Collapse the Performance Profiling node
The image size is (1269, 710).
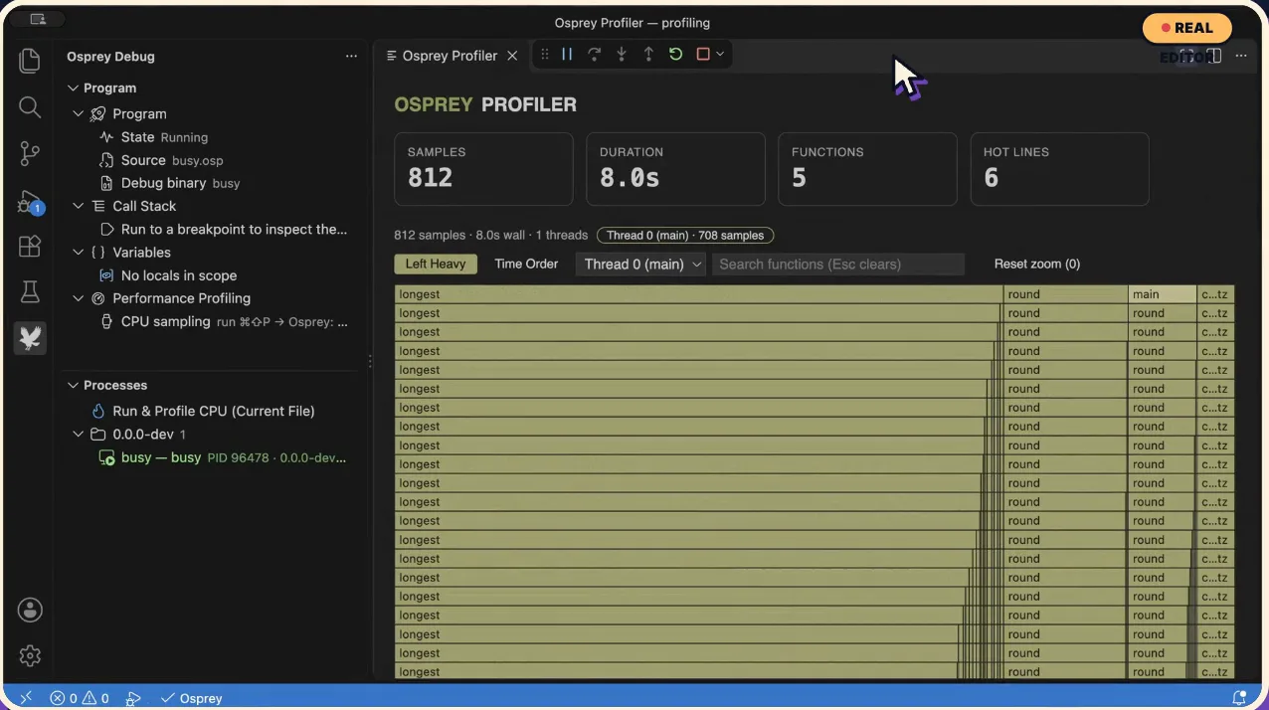[x=79, y=297]
